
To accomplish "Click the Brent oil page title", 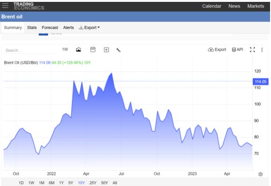I will pyautogui.click(x=12, y=17).
